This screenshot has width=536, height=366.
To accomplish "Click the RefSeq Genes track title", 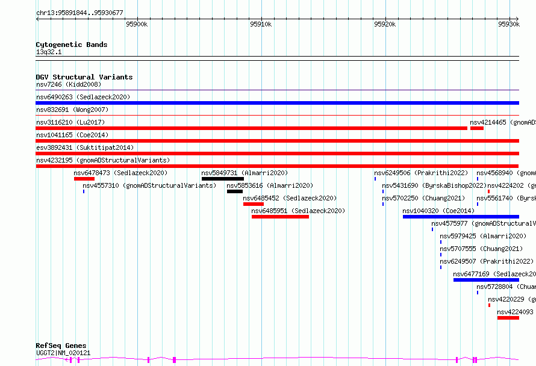I will click(x=61, y=346).
